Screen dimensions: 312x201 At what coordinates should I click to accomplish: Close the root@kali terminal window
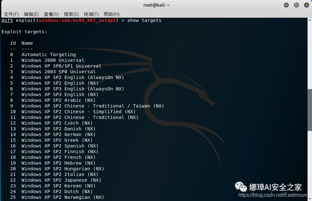[x=307, y=5]
